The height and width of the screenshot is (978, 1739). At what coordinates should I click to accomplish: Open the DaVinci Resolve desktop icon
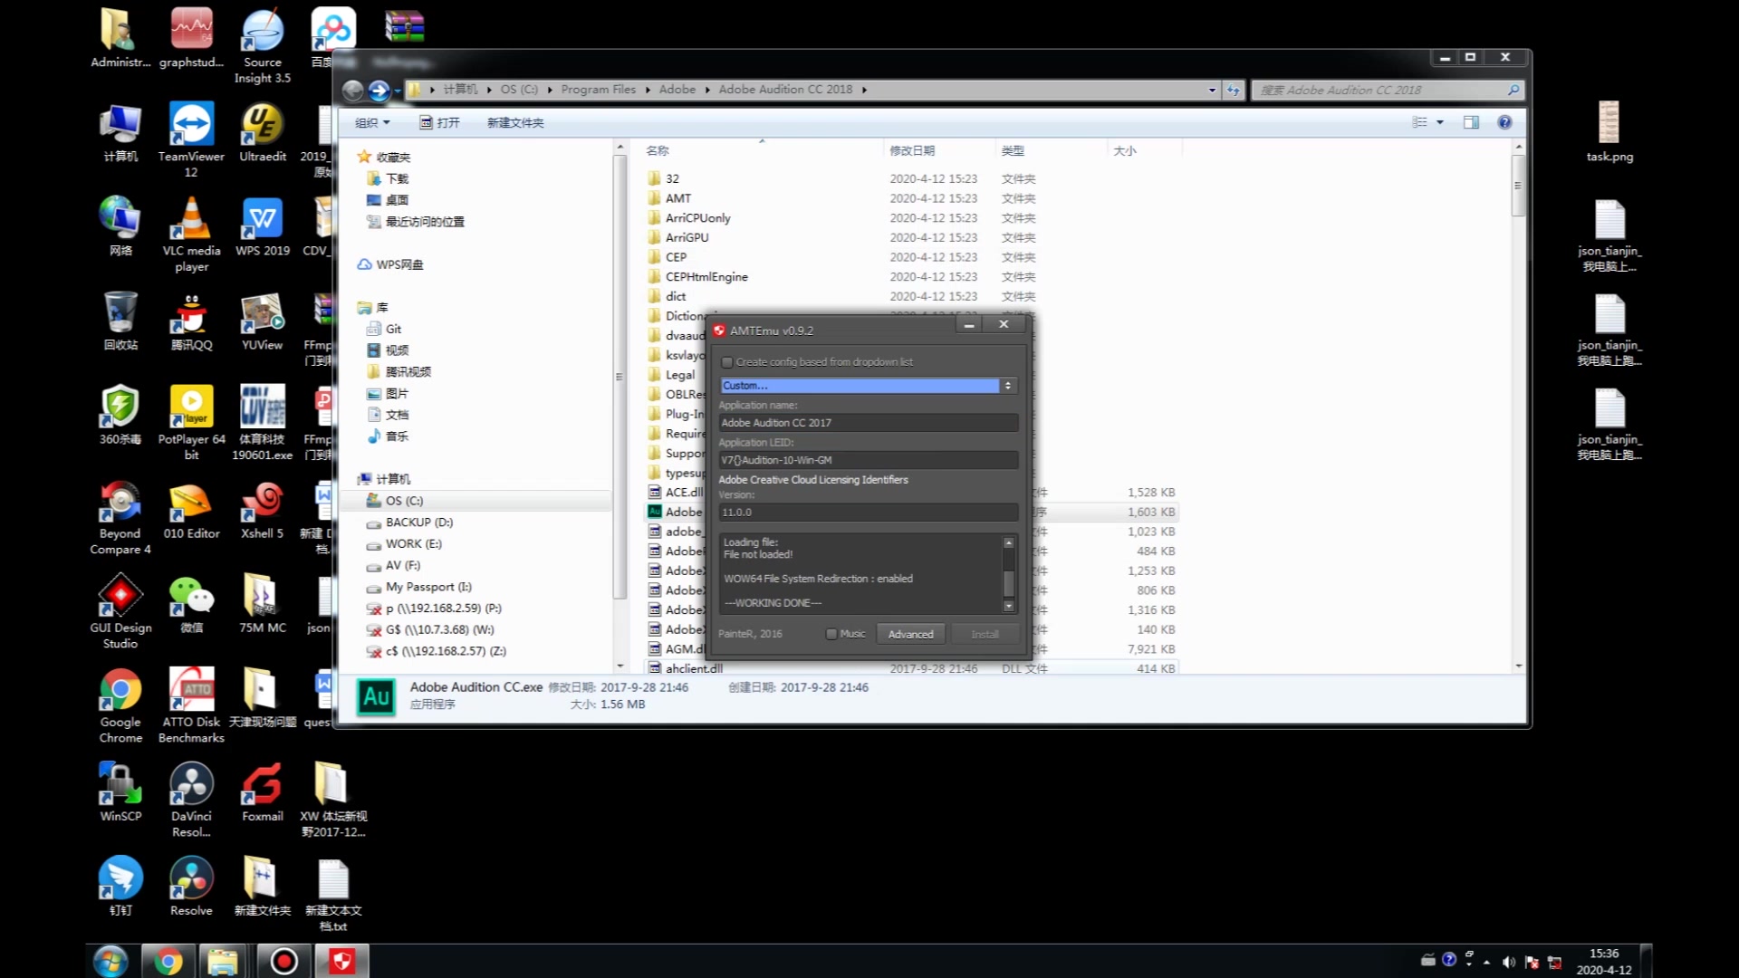pos(191,800)
